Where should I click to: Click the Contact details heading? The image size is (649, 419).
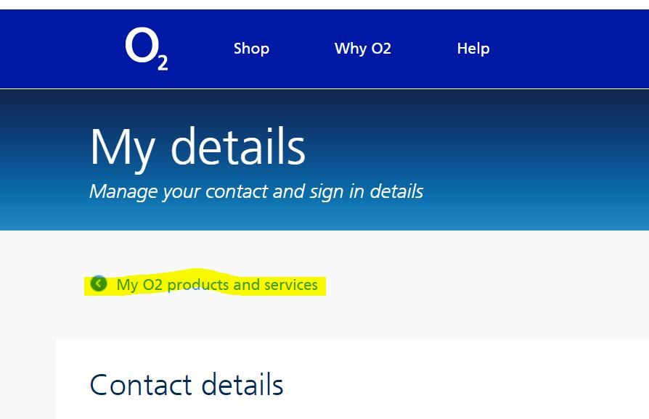point(186,384)
